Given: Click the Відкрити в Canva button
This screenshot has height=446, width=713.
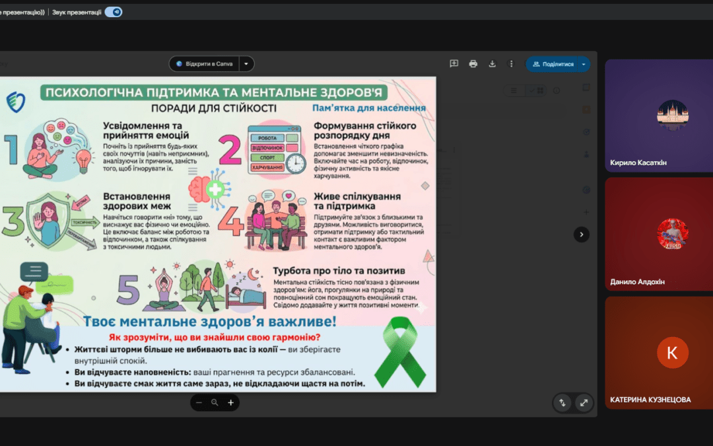Looking at the screenshot, I should (x=204, y=63).
